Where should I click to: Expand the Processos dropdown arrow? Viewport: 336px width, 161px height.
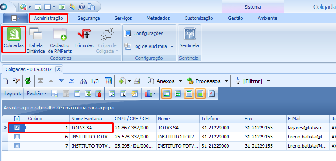point(226,81)
